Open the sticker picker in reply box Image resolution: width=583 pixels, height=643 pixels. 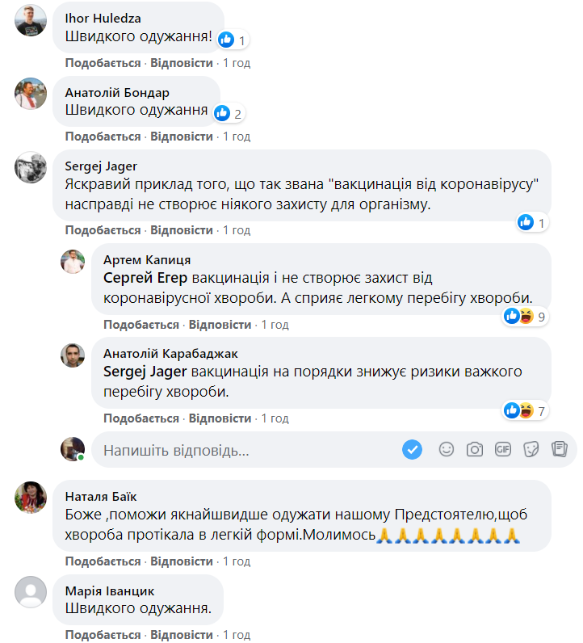531,449
